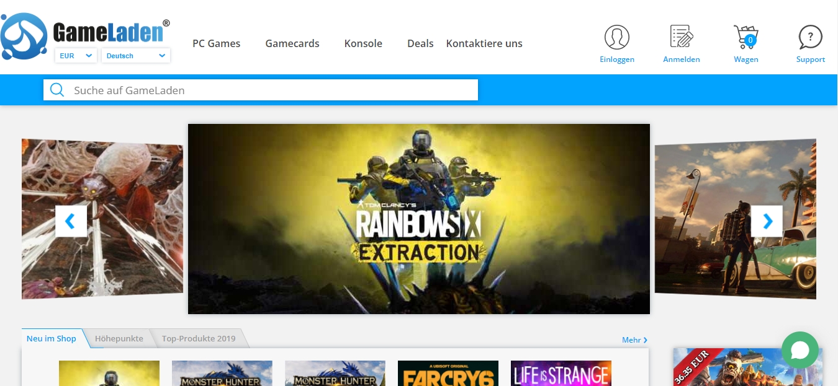Open the spider creature banner slide
Screen dimensions: 838x386
(102, 219)
